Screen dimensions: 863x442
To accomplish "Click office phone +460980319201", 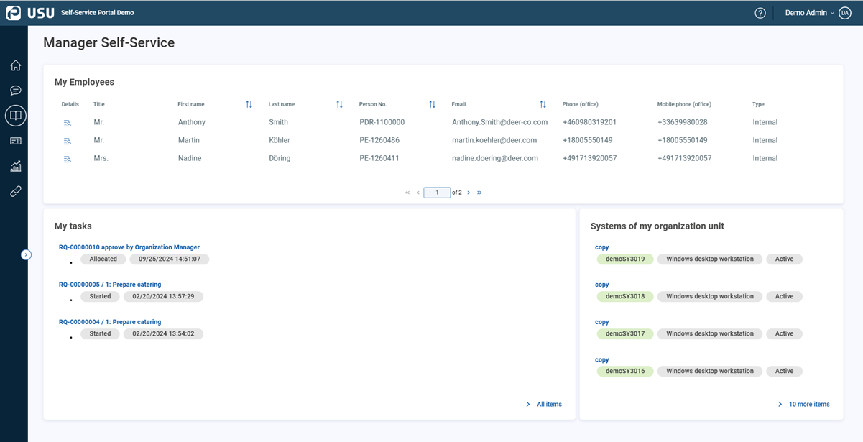I will (x=589, y=122).
